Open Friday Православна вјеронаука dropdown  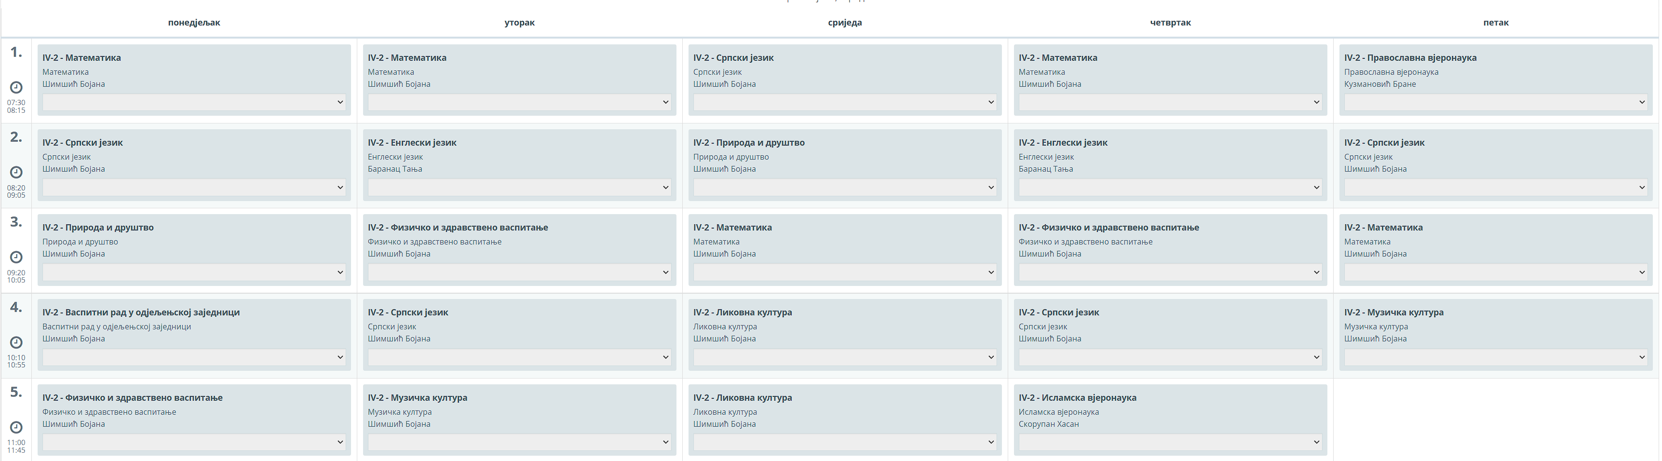[x=1496, y=102]
